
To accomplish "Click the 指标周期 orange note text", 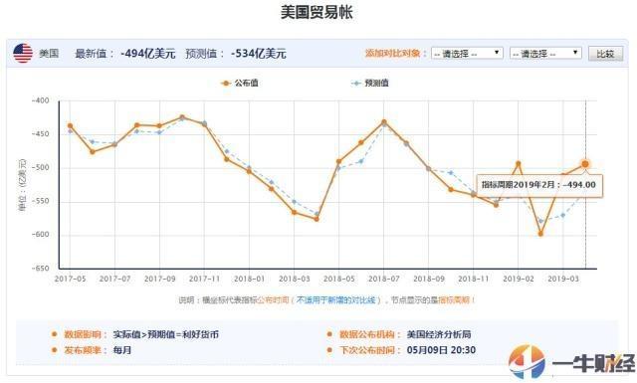I will [454, 300].
